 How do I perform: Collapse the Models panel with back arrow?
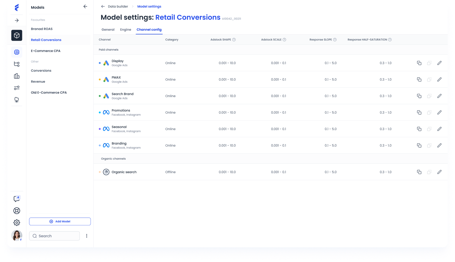pos(85,6)
